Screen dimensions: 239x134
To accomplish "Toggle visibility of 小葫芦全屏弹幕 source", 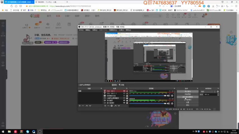I will (x=124, y=98).
